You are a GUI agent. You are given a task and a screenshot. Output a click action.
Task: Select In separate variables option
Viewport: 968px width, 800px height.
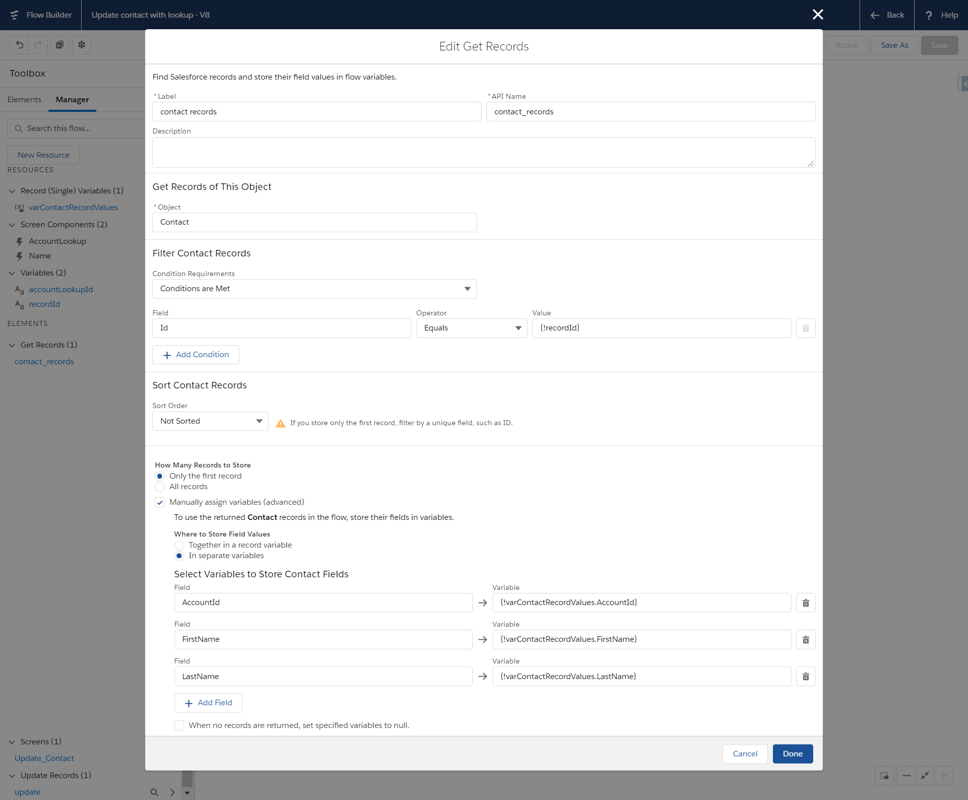pos(179,556)
